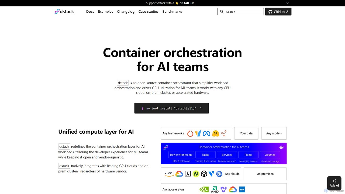Screen dimensions: 345x194
Task: Click the green Nebius N logo
Action: click(196, 174)
